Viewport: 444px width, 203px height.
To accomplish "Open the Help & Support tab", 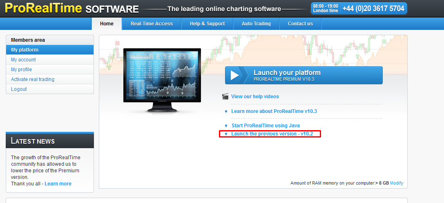I will [x=207, y=24].
